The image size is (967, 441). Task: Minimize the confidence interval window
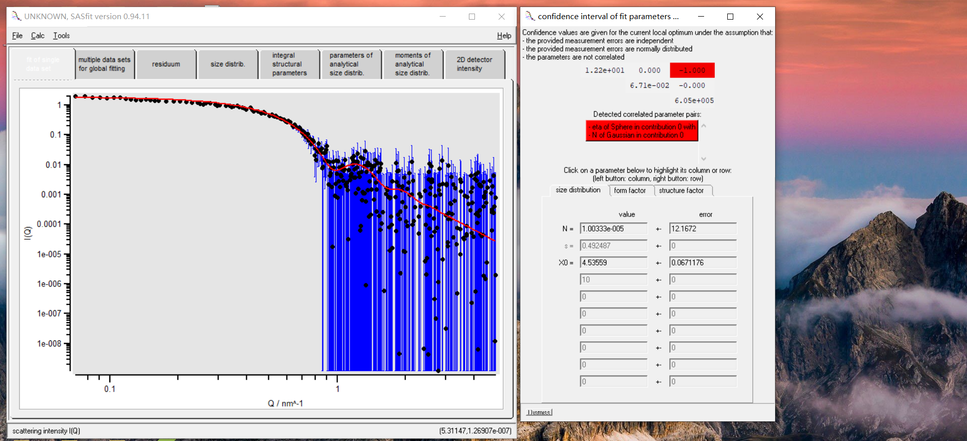click(701, 17)
